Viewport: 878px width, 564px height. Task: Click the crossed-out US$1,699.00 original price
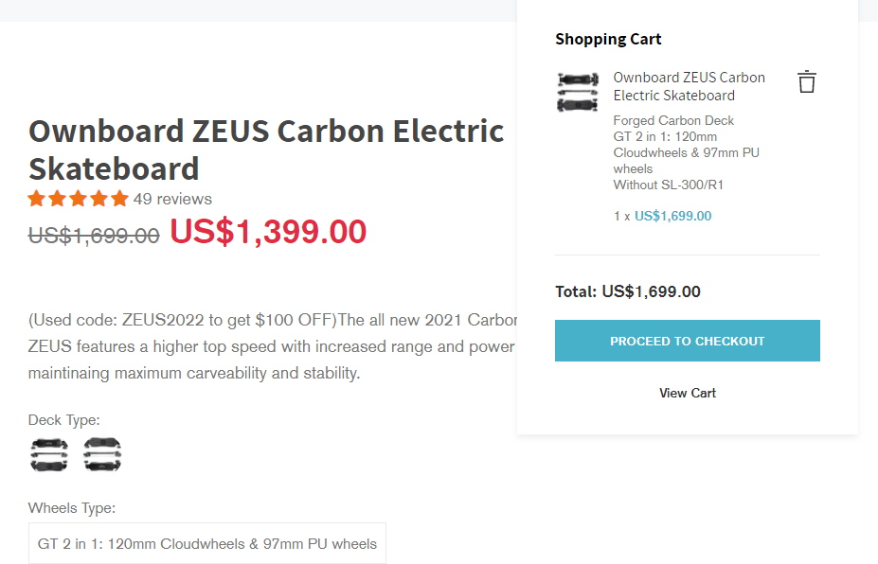coord(94,236)
